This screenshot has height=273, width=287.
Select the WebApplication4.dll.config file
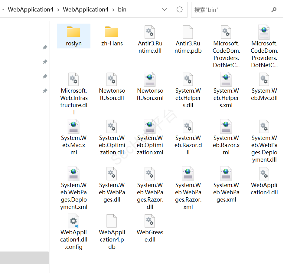pos(73,221)
